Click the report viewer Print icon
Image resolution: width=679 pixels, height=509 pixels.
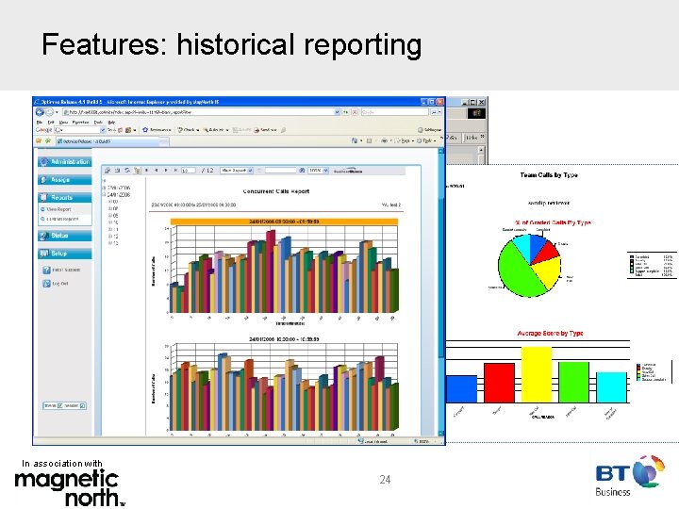click(117, 171)
